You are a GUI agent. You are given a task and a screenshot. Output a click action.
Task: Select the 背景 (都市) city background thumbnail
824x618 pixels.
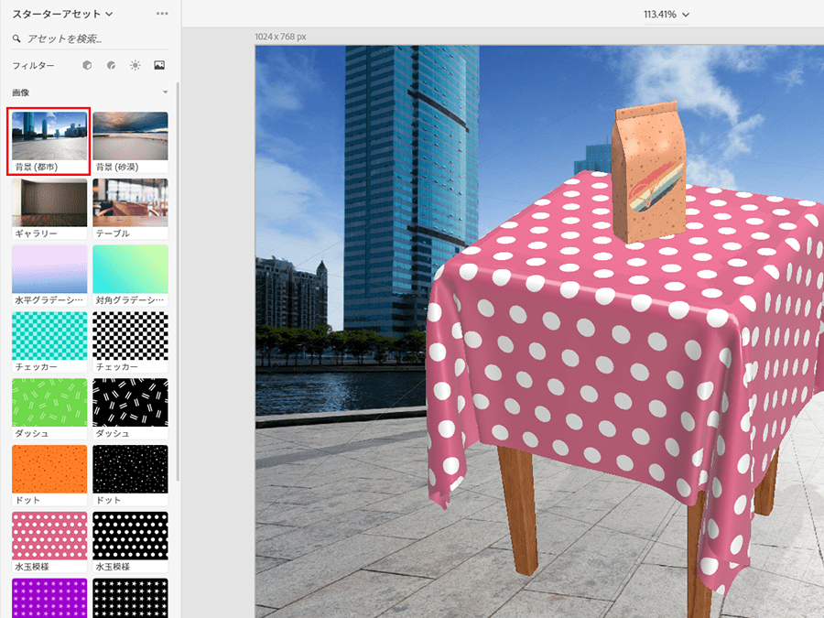tap(49, 136)
